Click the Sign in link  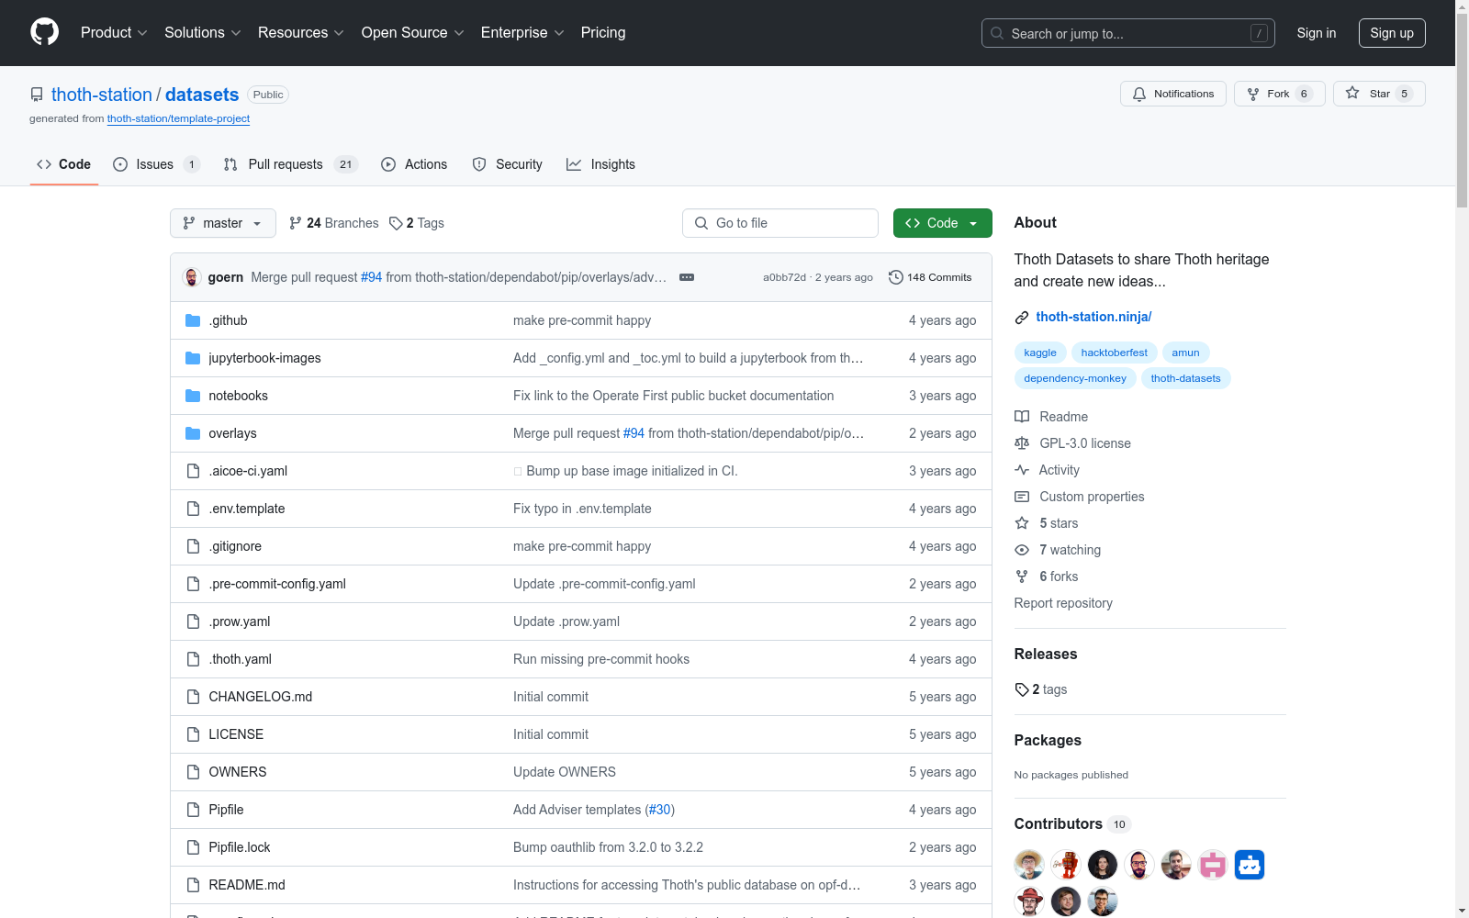tap(1317, 33)
